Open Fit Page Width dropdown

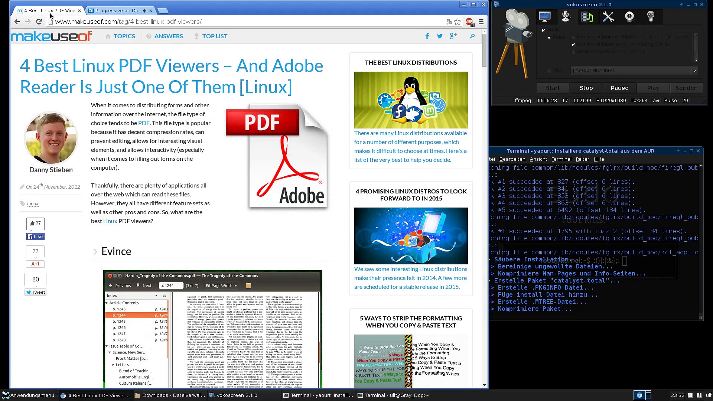click(x=221, y=286)
